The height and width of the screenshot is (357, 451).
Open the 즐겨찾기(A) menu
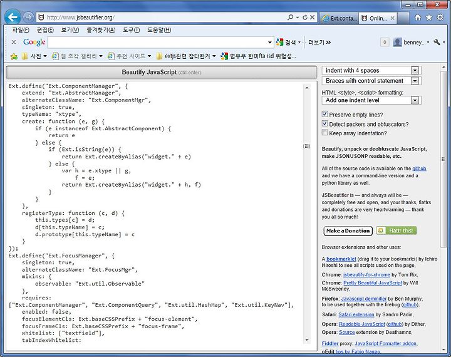(x=101, y=30)
